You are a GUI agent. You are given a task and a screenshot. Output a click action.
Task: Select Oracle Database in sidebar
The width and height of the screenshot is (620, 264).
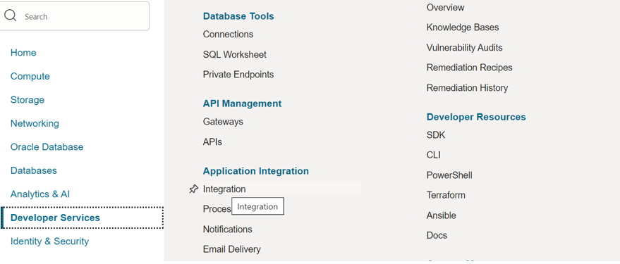47,147
